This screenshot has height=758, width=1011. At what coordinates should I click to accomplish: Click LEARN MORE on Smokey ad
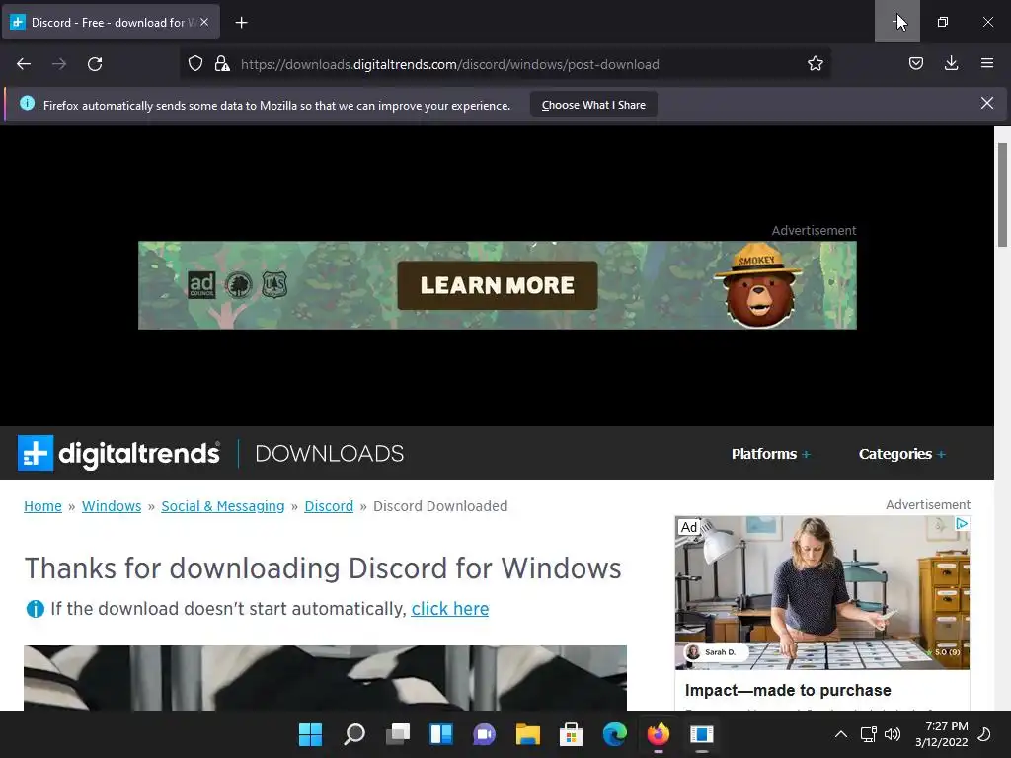[x=498, y=285]
